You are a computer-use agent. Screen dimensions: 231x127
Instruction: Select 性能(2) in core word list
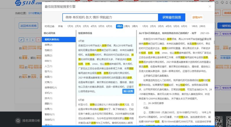(x=49, y=50)
